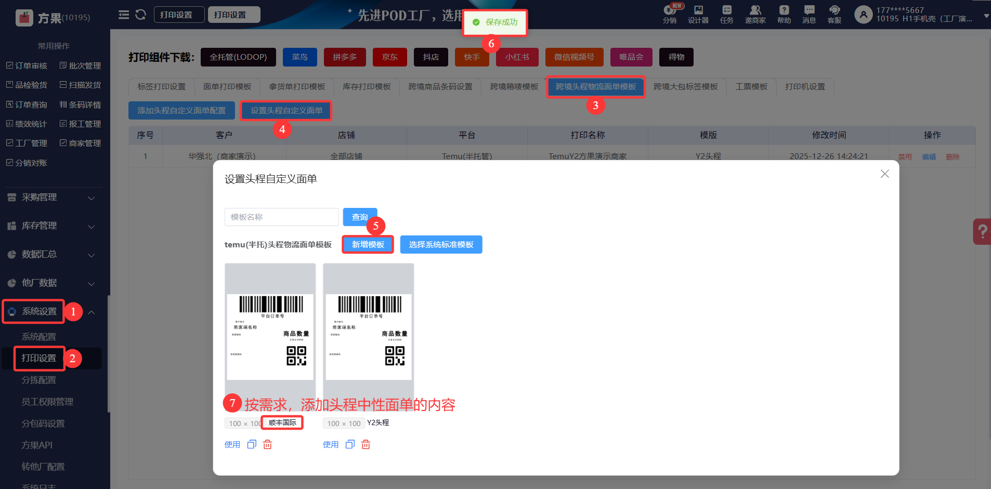The image size is (991, 489).
Task: Select 分包码设置 in sidebar
Action: coord(43,424)
